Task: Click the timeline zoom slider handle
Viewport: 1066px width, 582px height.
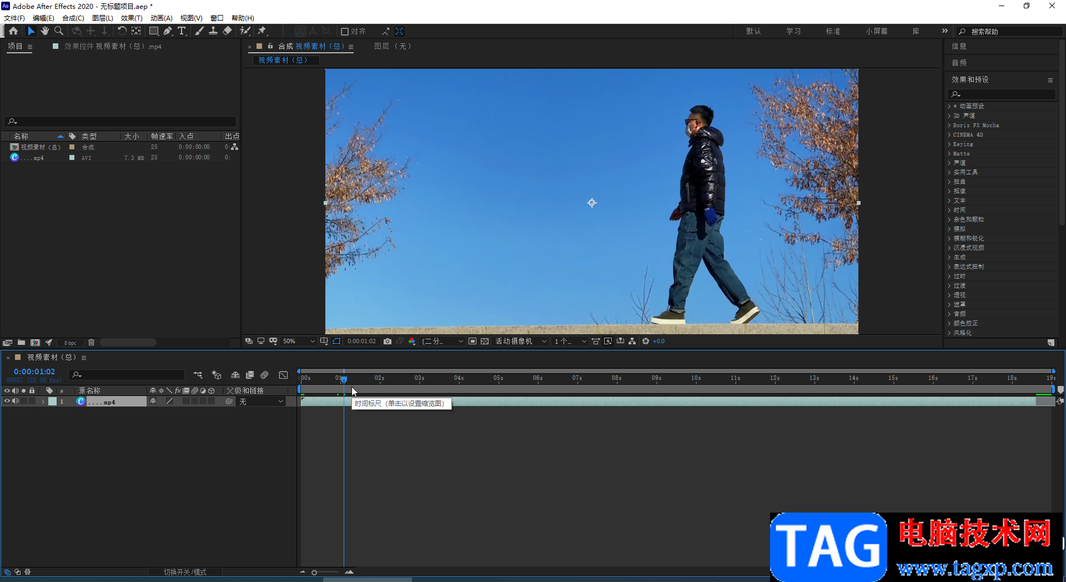Action: point(314,573)
